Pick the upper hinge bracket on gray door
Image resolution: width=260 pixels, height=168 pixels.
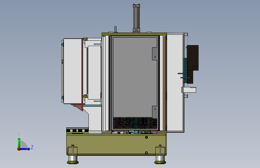(154, 54)
